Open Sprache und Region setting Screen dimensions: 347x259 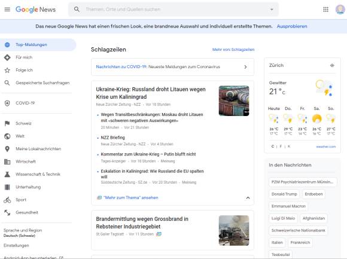coord(23,233)
